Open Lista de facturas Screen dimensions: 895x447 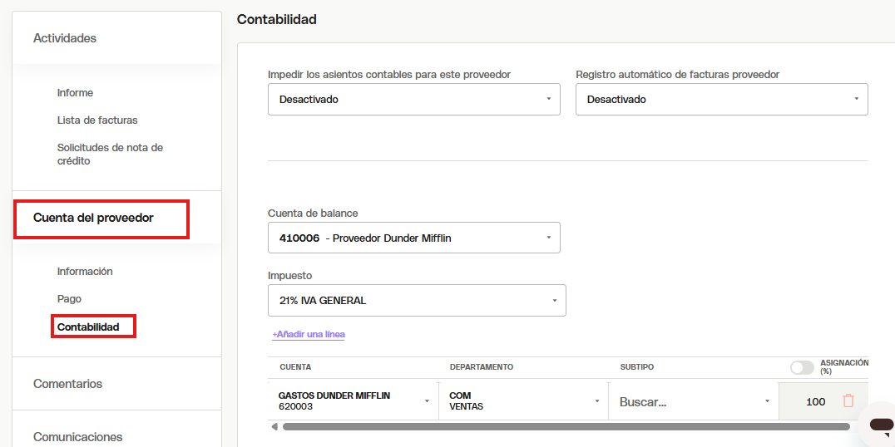pyautogui.click(x=97, y=120)
